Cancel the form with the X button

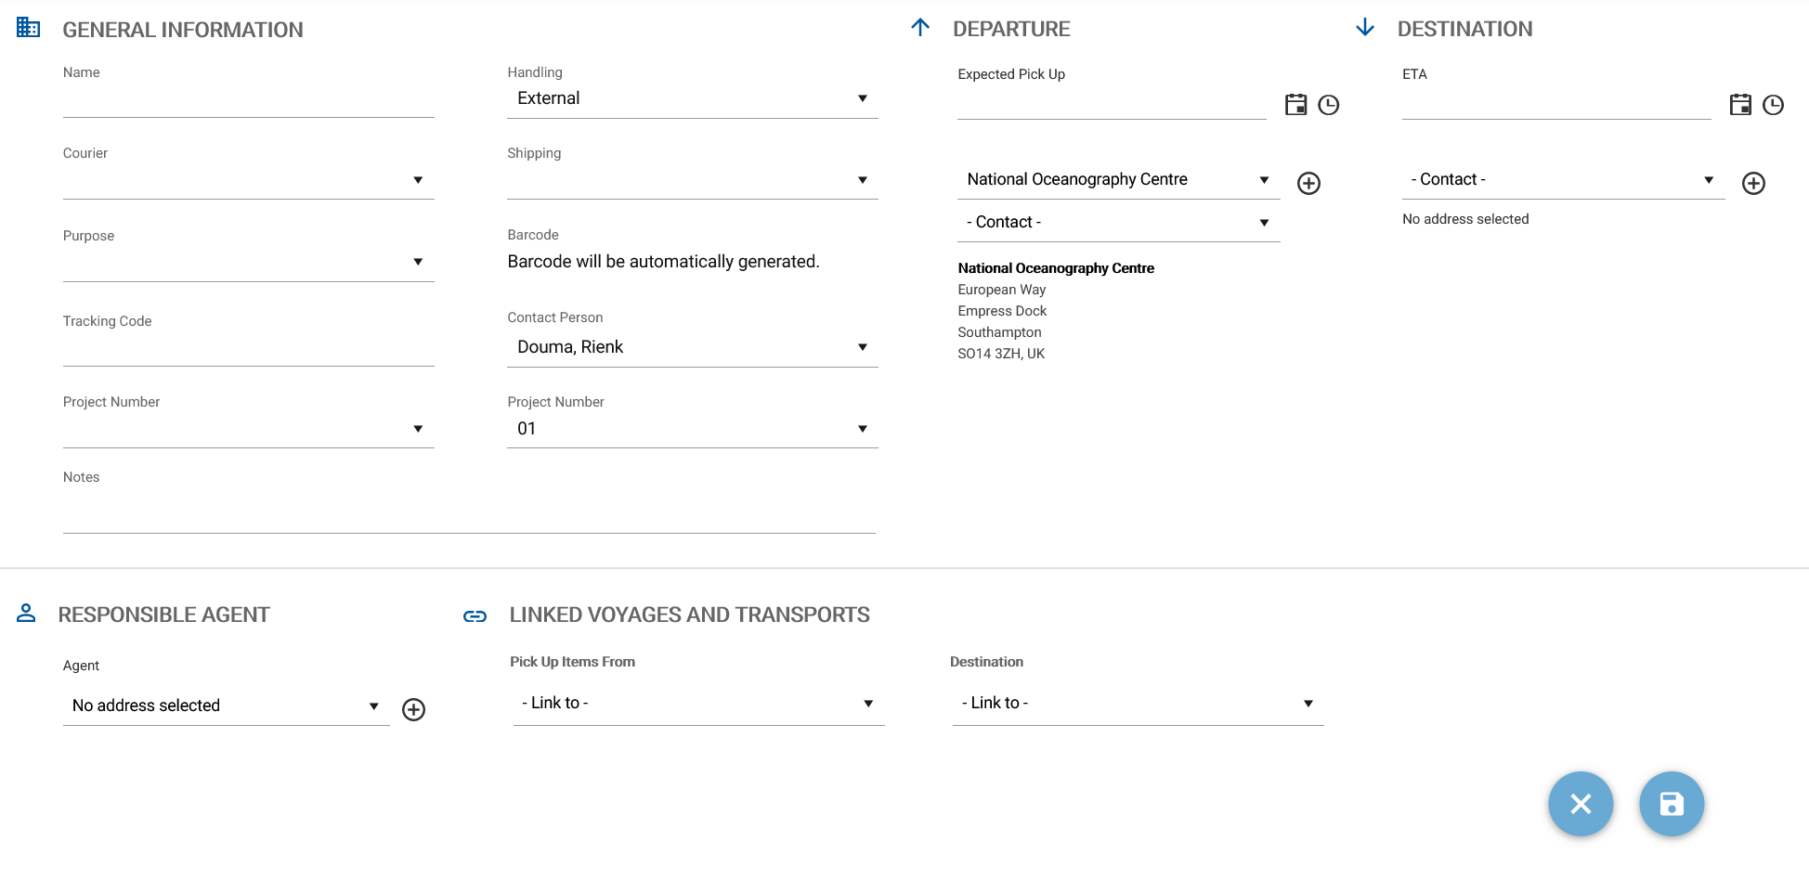(1581, 804)
